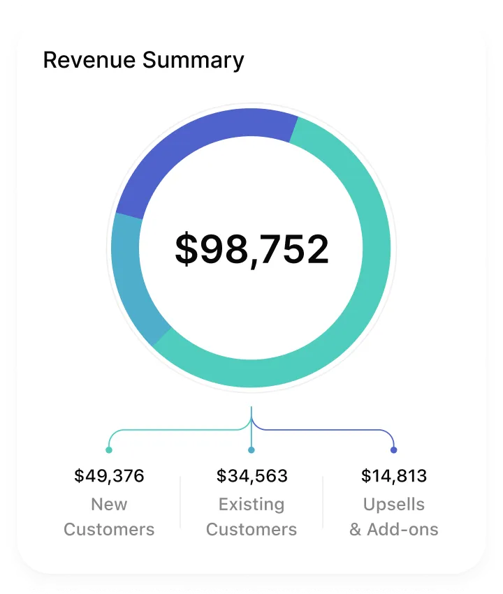This screenshot has width=503, height=594.
Task: Open the Upsells & Add-ons label
Action: point(394,517)
